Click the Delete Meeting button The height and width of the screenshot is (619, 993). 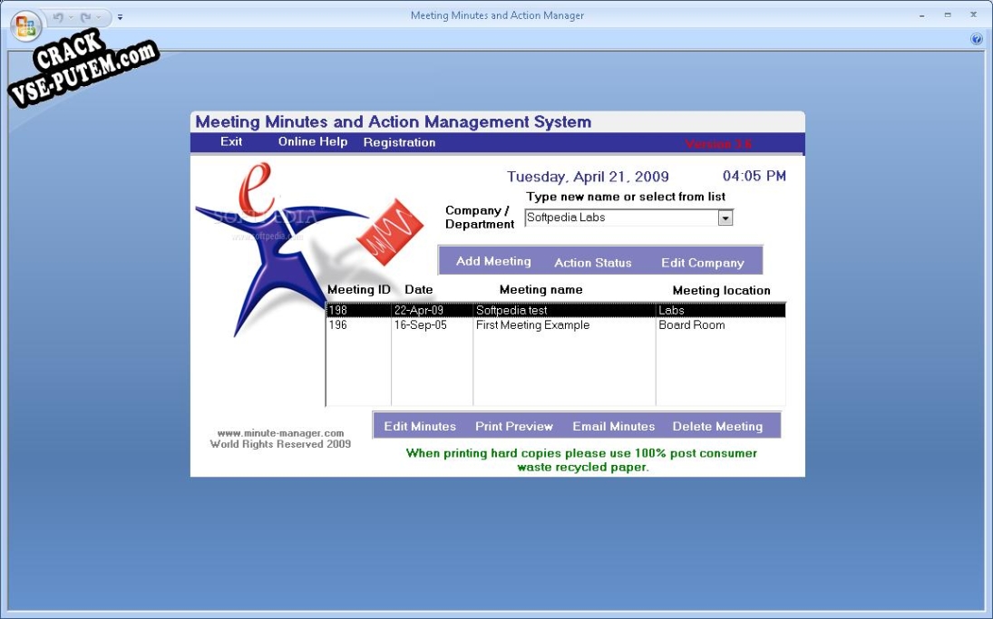[x=717, y=427]
